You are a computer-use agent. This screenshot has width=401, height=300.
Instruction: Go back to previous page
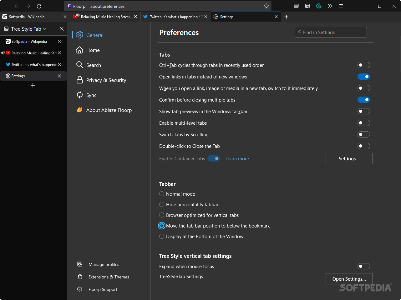point(17,6)
